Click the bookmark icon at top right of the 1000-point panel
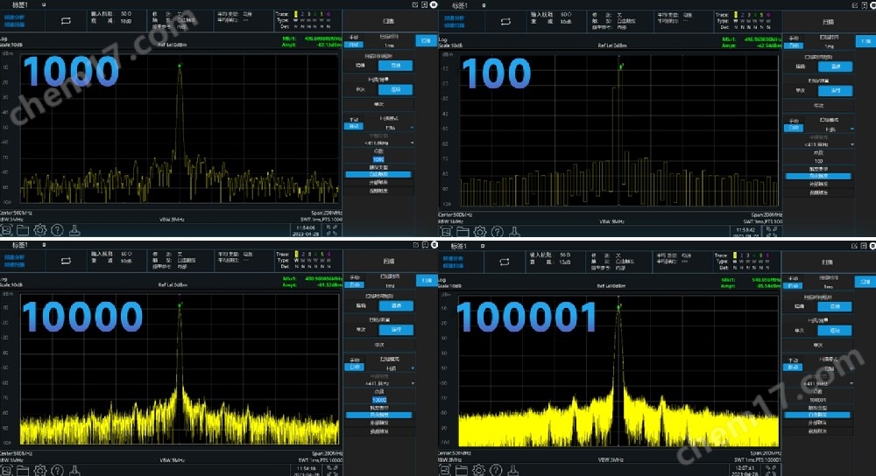 tap(425, 4)
